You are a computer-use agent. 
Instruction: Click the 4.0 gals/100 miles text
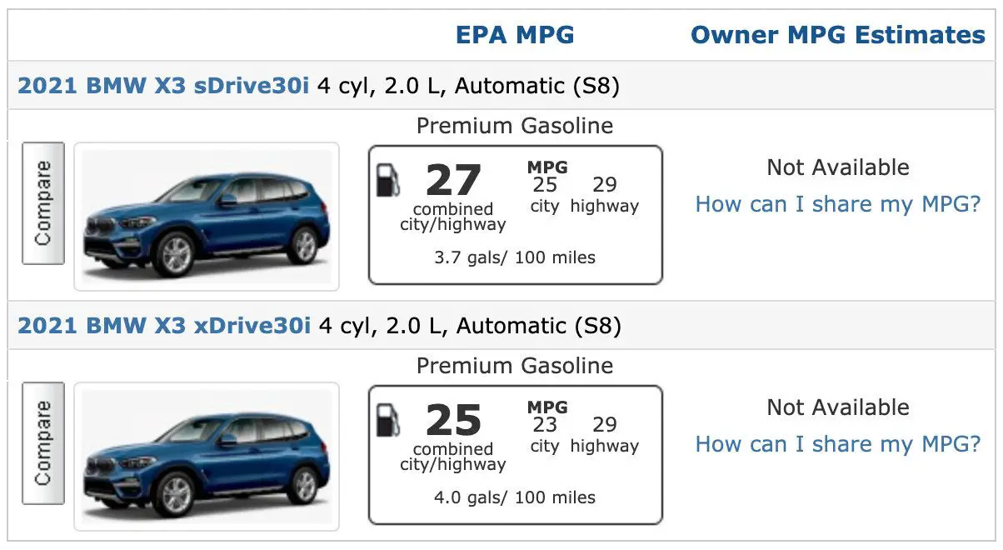[x=515, y=497]
